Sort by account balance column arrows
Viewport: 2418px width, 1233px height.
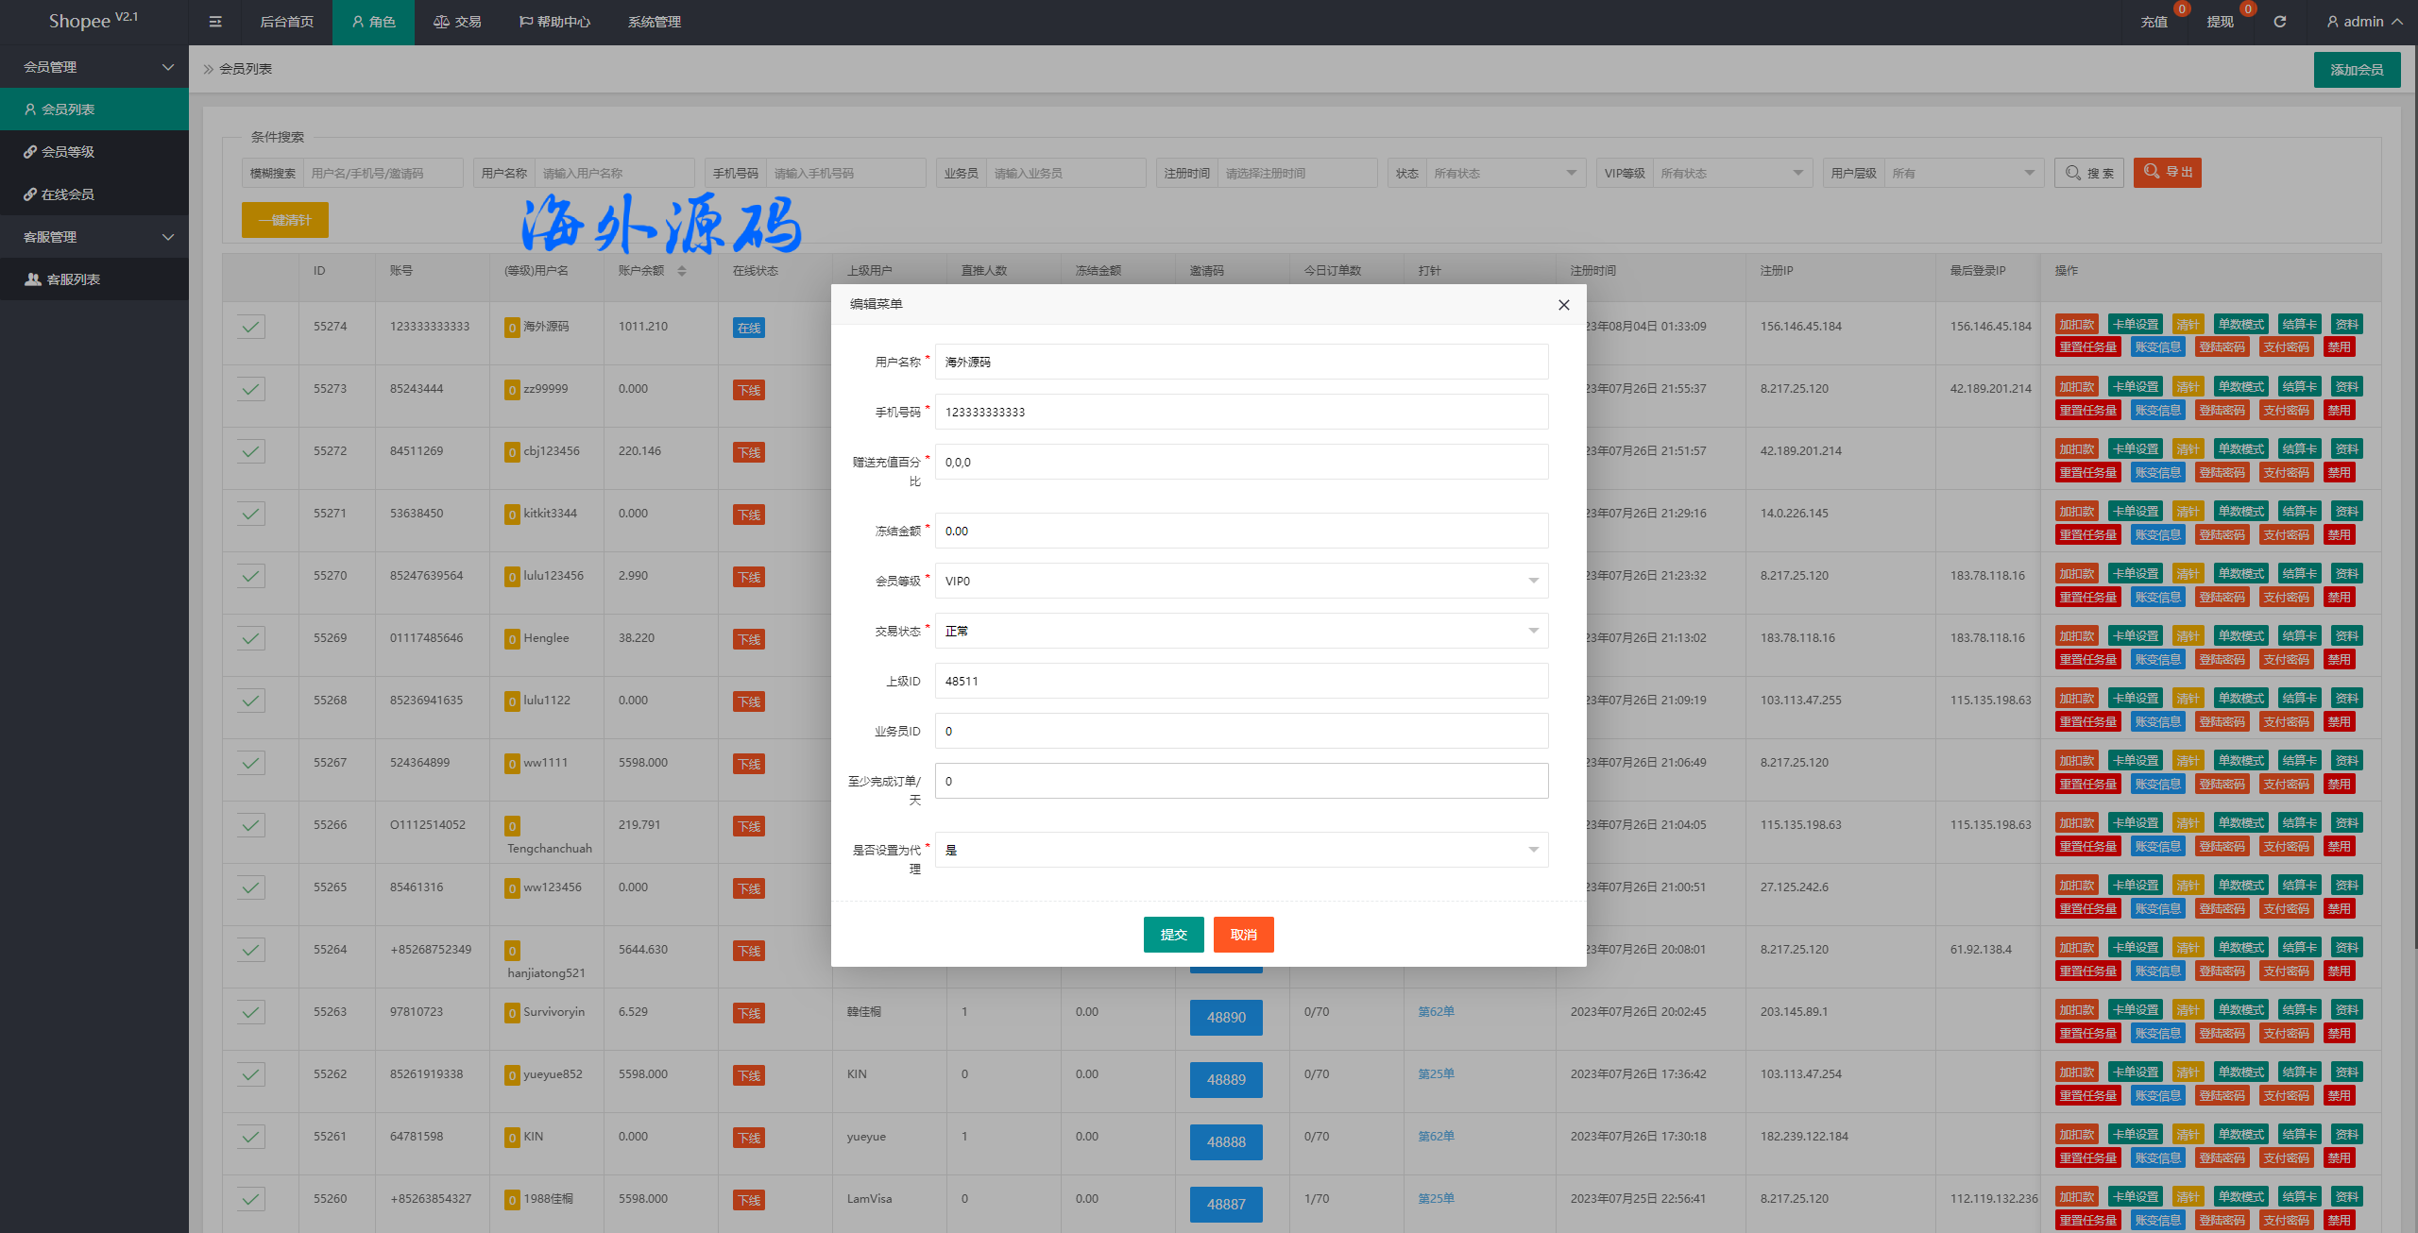(682, 271)
